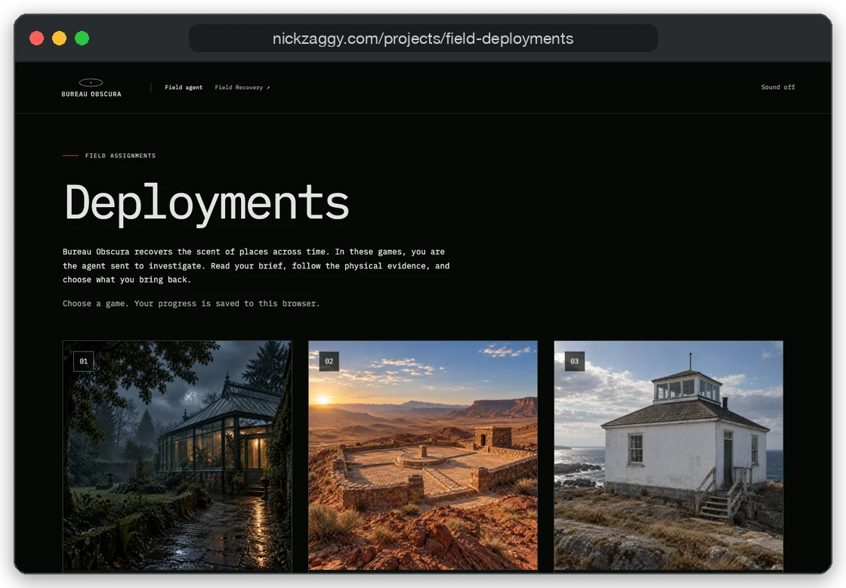Open the desert ruins game card 02
This screenshot has height=588, width=846.
pyautogui.click(x=422, y=455)
